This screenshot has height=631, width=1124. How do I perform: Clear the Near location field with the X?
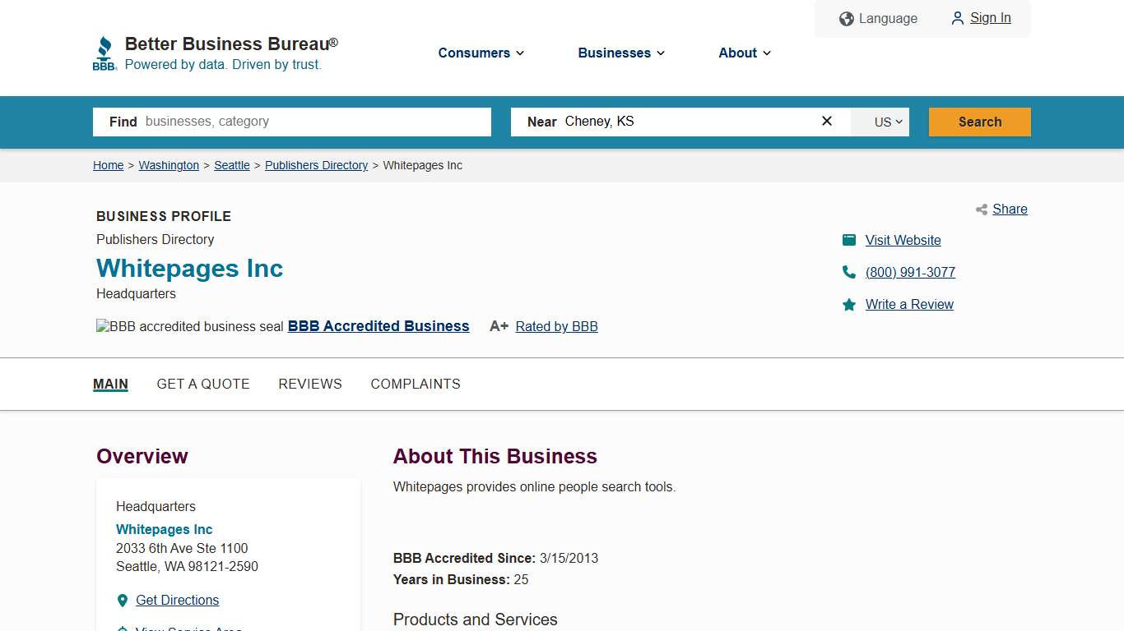(x=826, y=121)
